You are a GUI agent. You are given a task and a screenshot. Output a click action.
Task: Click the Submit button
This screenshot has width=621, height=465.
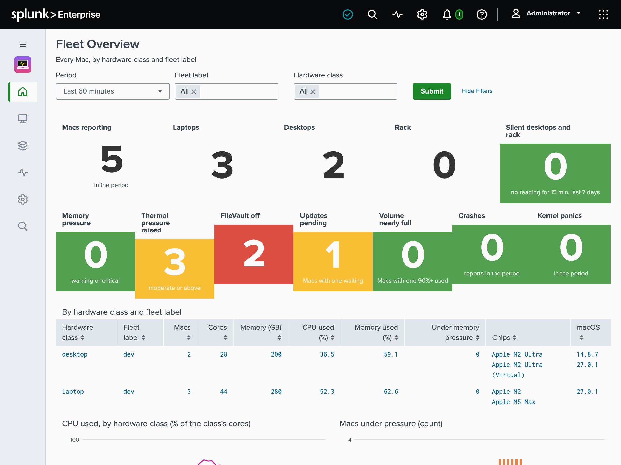click(x=432, y=91)
